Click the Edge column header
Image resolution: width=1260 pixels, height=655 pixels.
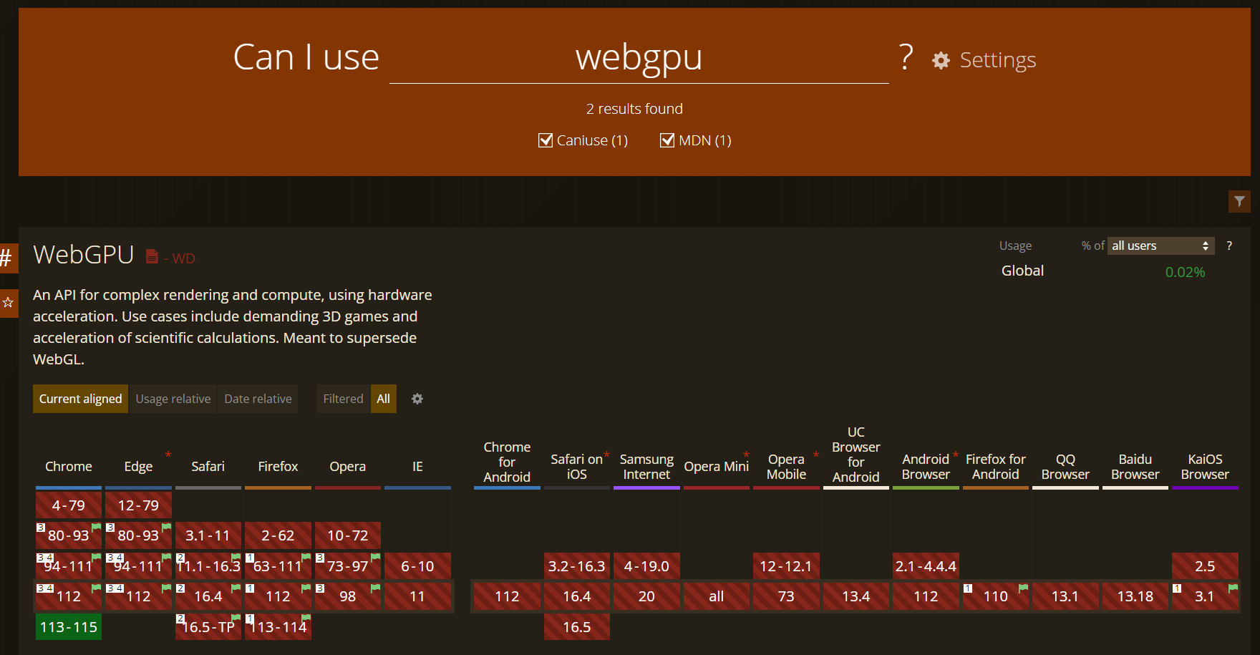point(138,466)
